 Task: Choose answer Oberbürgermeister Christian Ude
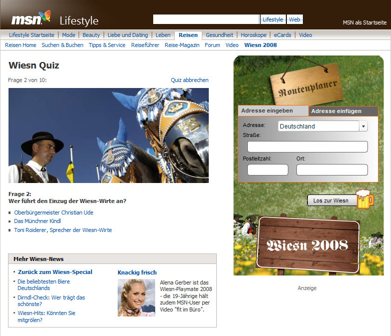coord(54,212)
